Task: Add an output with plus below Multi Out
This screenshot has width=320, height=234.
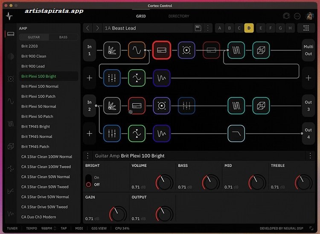Action: click(x=308, y=78)
